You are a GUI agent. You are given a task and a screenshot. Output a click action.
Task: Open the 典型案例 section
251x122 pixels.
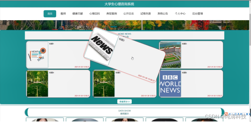point(111,14)
